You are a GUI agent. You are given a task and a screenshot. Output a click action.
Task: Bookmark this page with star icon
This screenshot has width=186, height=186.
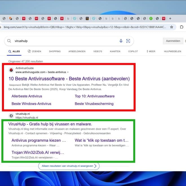(172, 27)
